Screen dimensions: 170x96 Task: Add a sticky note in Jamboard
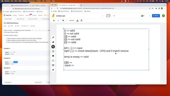point(53,51)
